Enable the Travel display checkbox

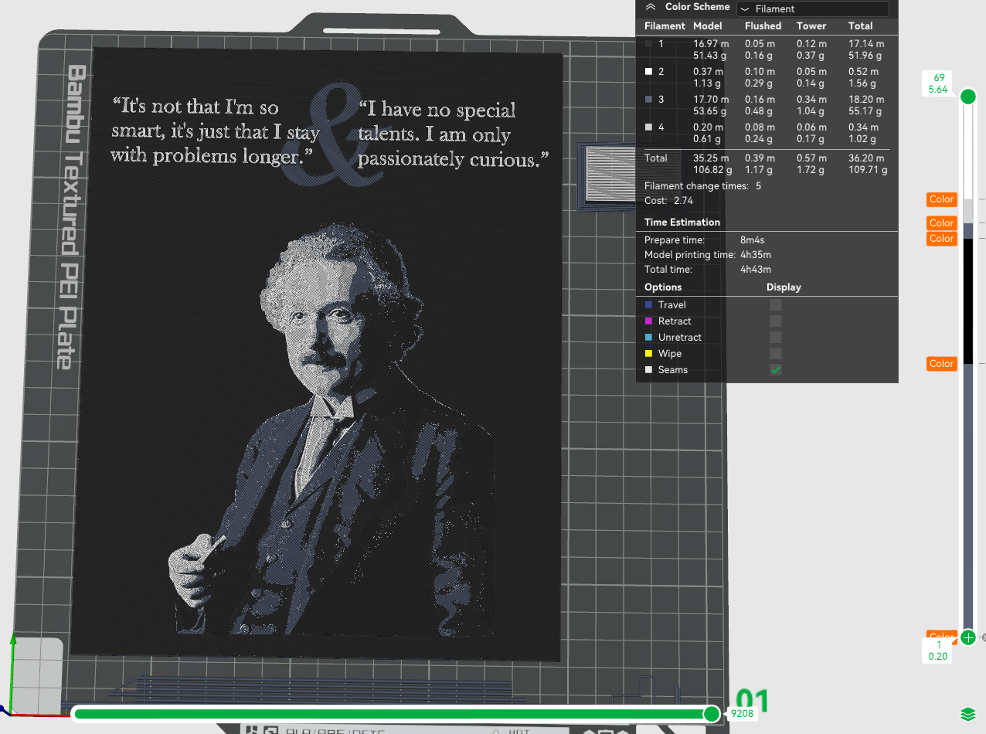(775, 305)
